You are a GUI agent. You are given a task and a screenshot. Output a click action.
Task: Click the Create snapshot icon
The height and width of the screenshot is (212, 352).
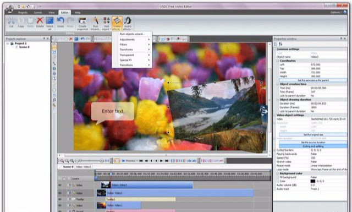tap(82, 21)
